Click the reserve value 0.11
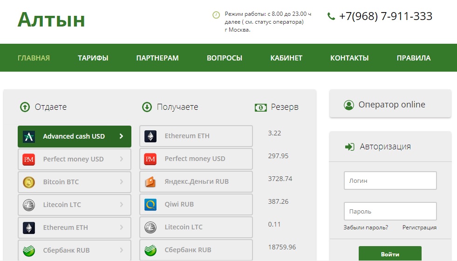This screenshot has height=261, width=457. tap(274, 224)
